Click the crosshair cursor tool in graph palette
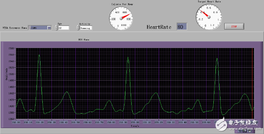The image size is (264, 134). click(240, 130)
